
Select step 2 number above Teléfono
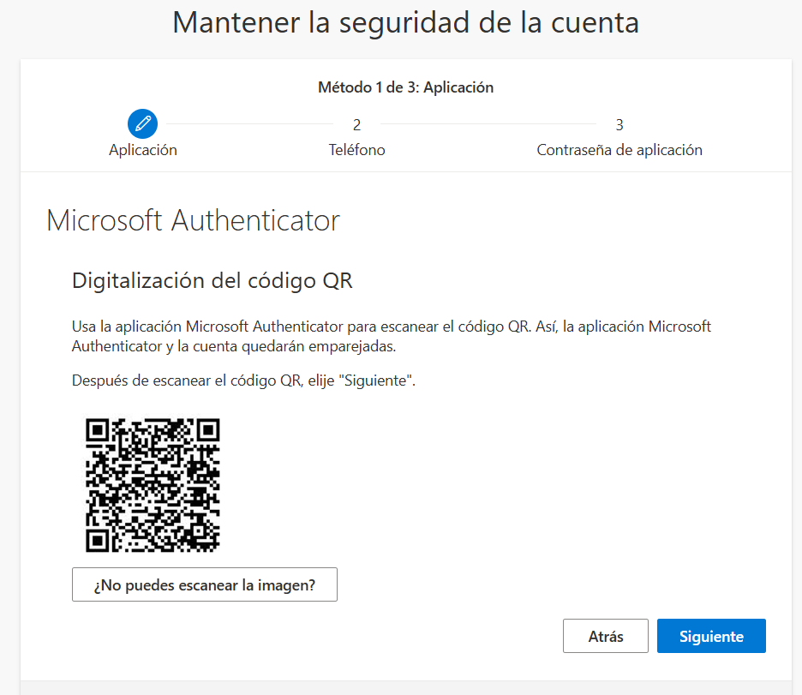click(x=356, y=125)
